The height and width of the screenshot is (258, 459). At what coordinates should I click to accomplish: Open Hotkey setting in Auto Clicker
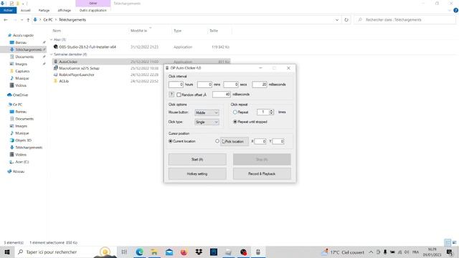tap(197, 173)
